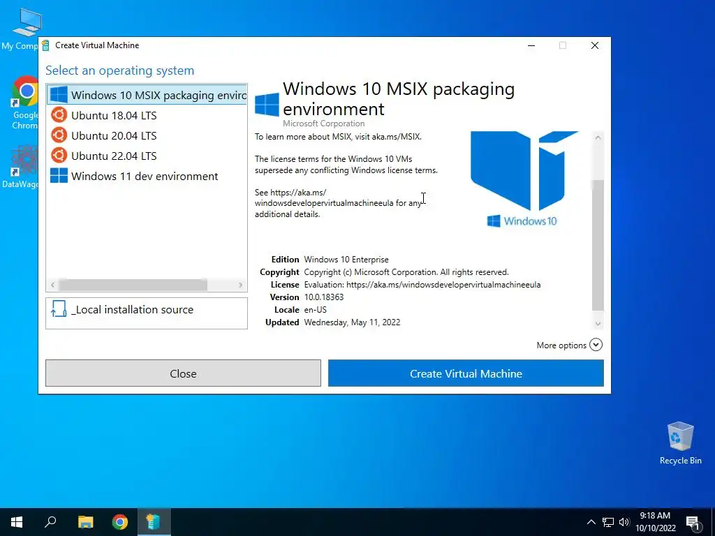Click the Ubuntu logo beside 18.04 LTS

[x=59, y=115]
